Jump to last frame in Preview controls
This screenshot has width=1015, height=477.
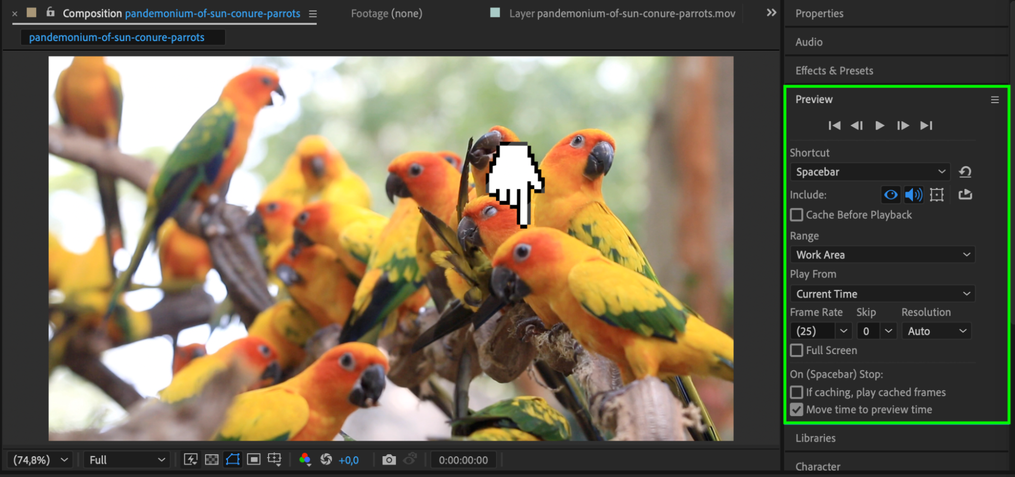click(926, 125)
